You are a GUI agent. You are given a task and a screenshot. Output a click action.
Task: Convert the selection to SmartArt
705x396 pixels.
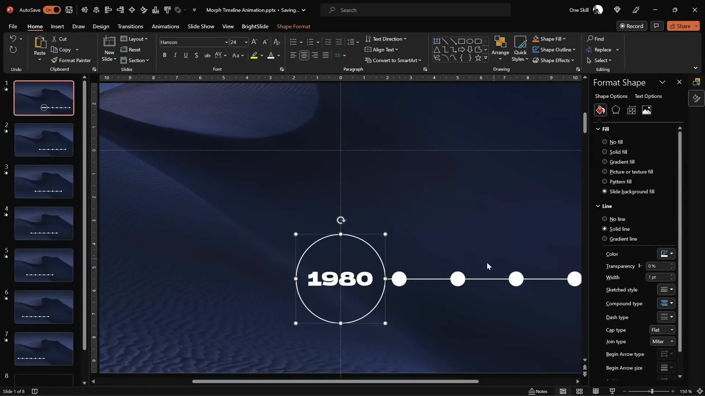[x=393, y=60]
